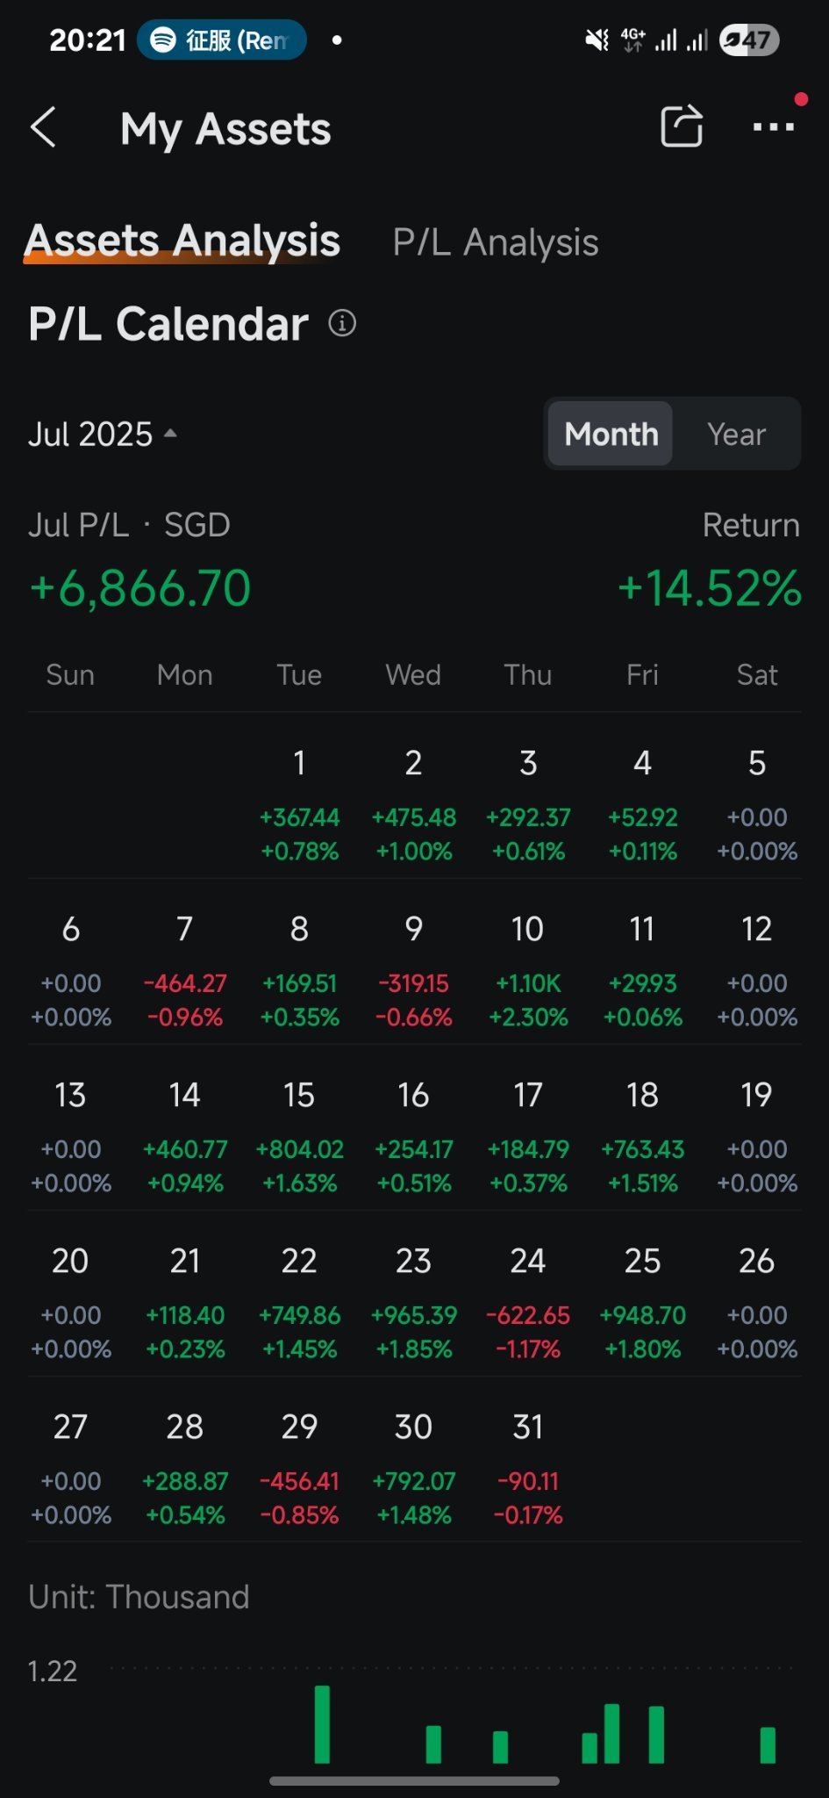Viewport: 829px width, 1798px height.
Task: Switch calendar to Year view
Action: [737, 434]
